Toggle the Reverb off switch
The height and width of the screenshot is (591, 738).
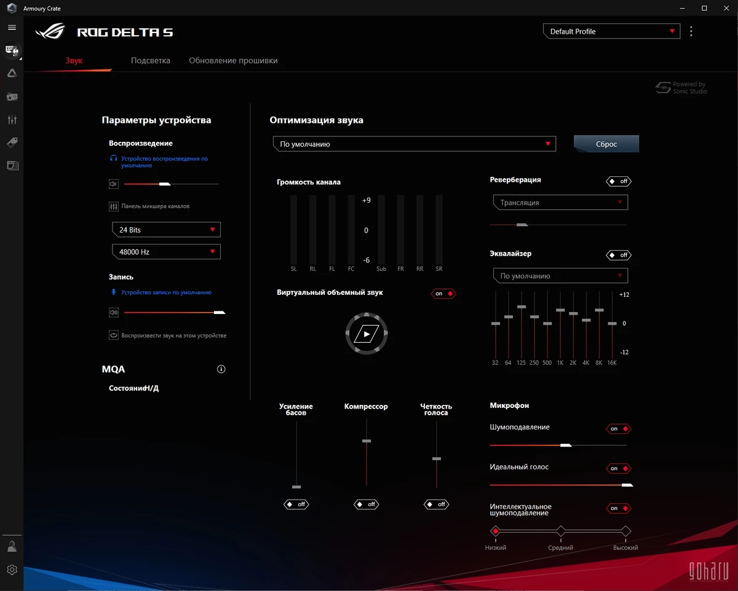click(619, 181)
